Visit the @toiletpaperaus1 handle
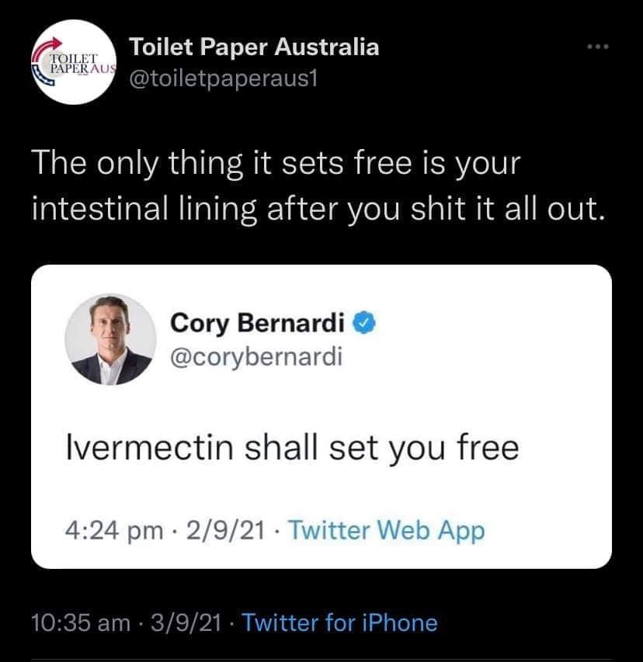The image size is (643, 662). pos(221,79)
